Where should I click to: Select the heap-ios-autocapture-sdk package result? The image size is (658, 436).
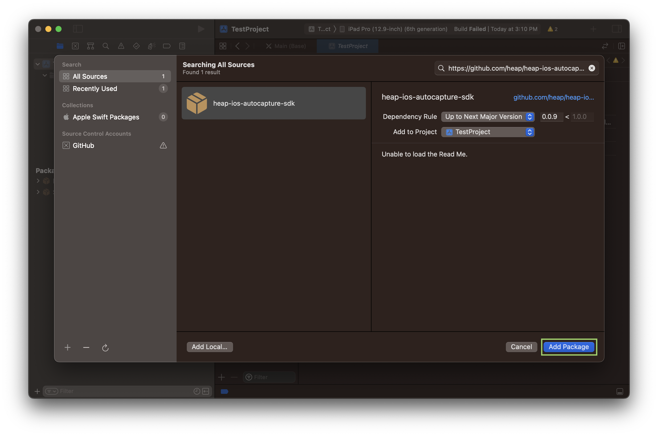coord(274,103)
